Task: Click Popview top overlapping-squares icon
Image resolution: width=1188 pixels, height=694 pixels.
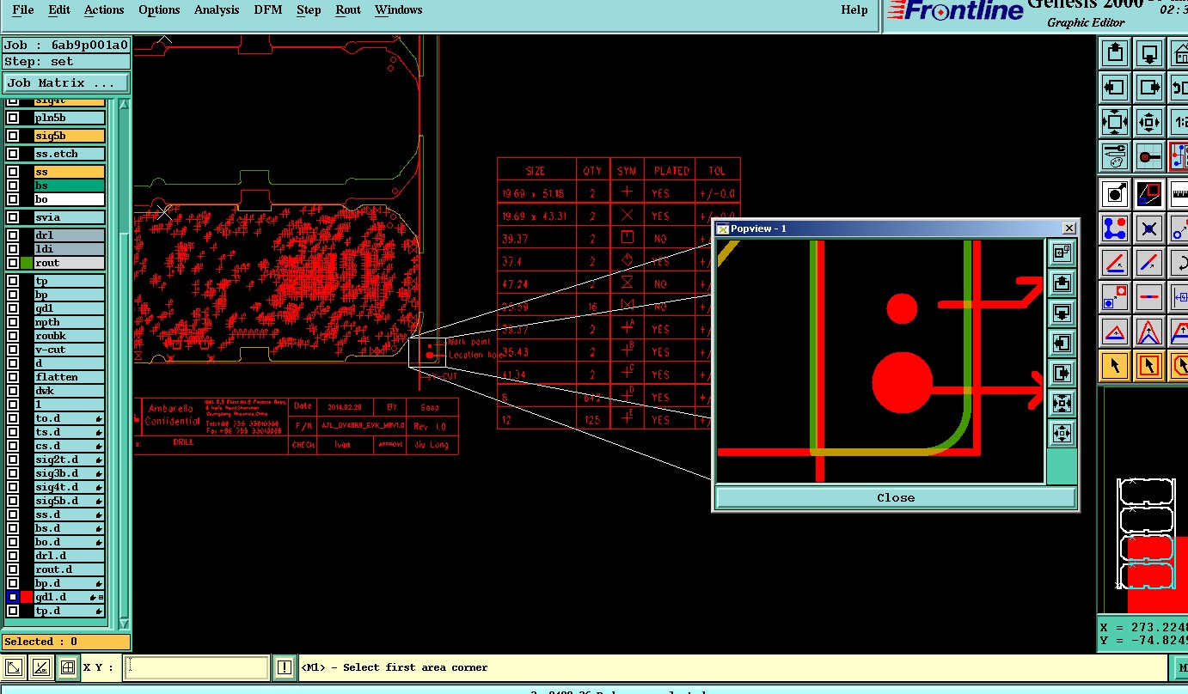Action: 1062,252
